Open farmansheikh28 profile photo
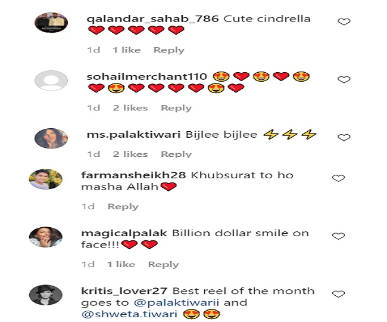387x322 pixels. click(46, 179)
